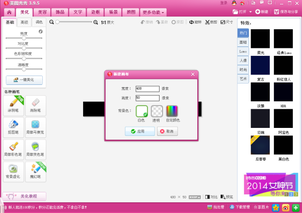
Task: Click the 预览 preview icon
Action: (x=222, y=197)
